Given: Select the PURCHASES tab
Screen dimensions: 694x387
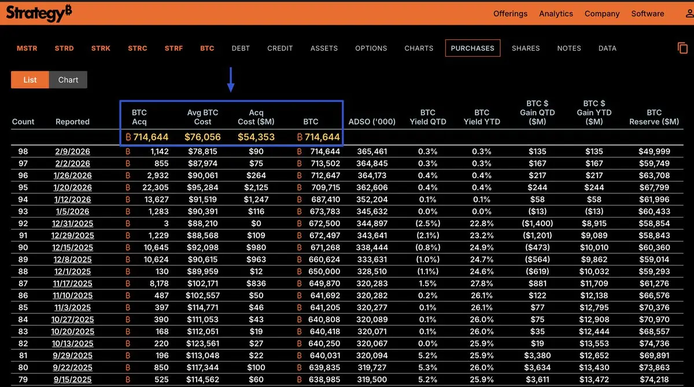Looking at the screenshot, I should [x=472, y=49].
